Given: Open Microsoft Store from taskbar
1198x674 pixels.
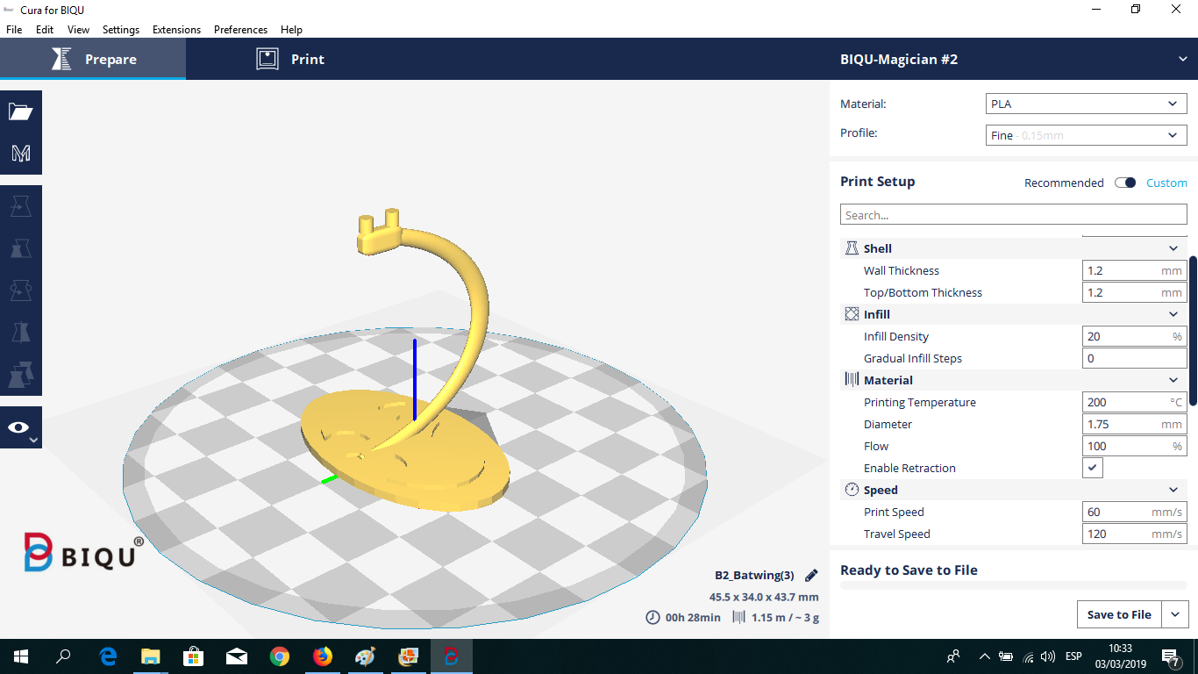Looking at the screenshot, I should click(x=194, y=656).
